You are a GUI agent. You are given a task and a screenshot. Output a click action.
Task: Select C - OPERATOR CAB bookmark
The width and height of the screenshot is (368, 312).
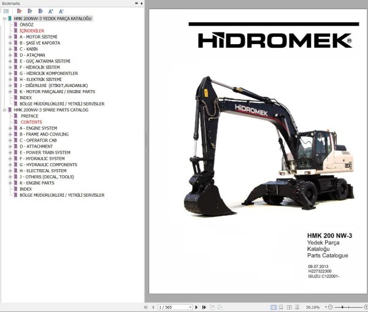(x=38, y=140)
